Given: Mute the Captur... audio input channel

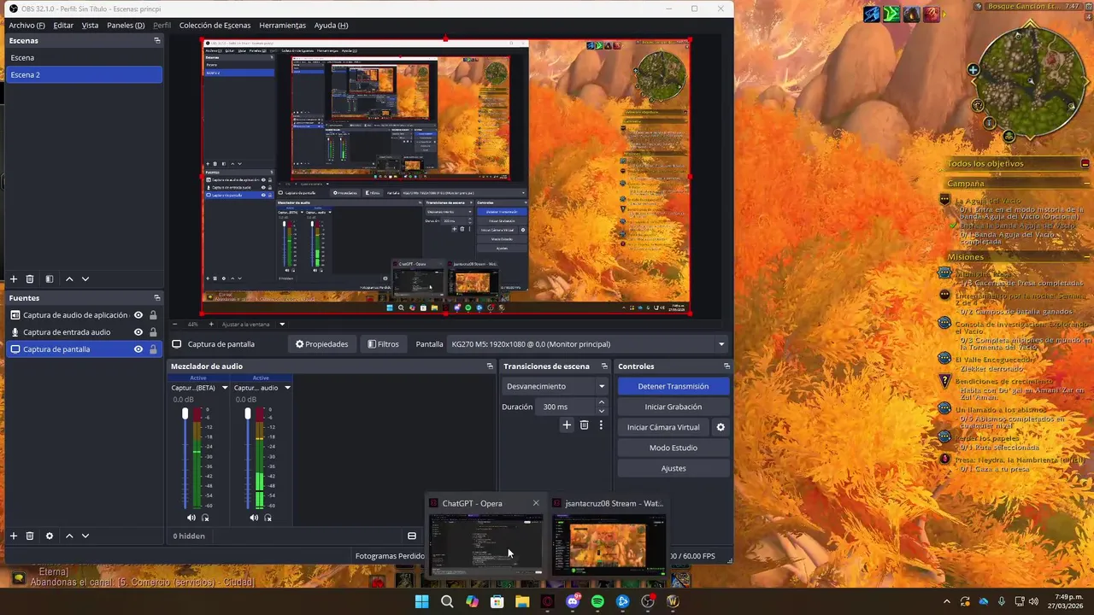Looking at the screenshot, I should tap(253, 518).
